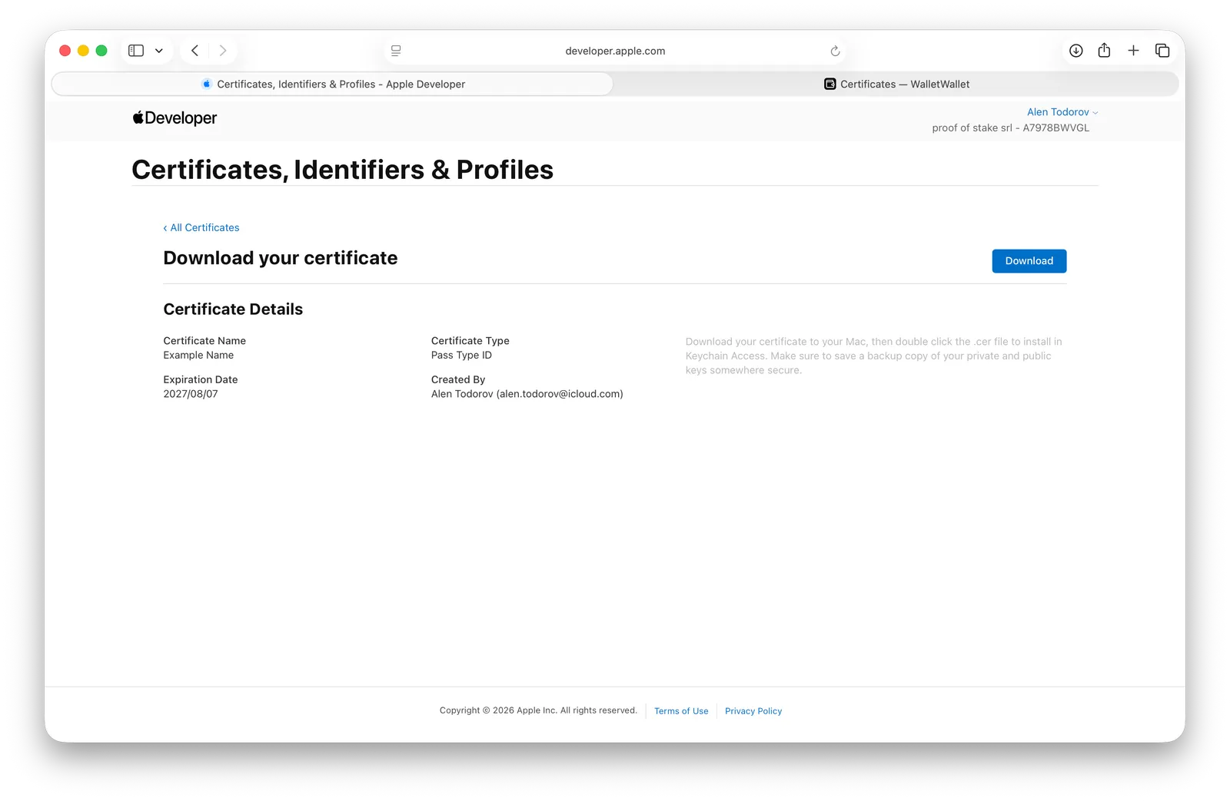Image resolution: width=1230 pixels, height=801 pixels.
Task: Click the green fullscreen window button
Action: coord(101,51)
